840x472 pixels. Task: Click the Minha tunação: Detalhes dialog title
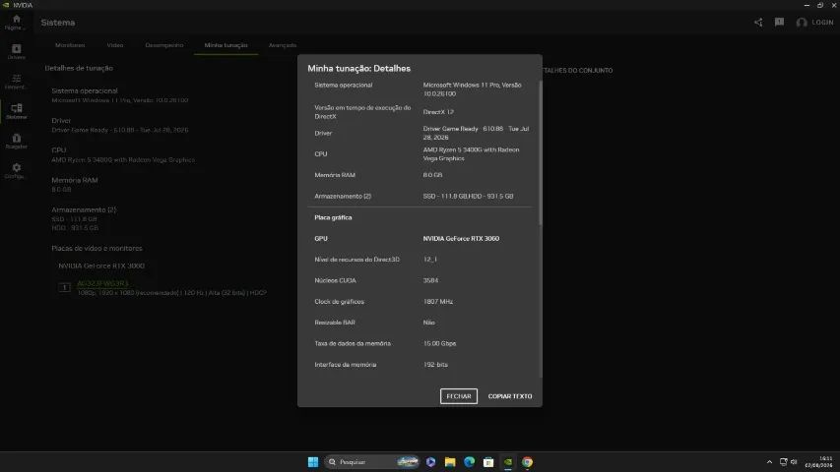(x=358, y=69)
